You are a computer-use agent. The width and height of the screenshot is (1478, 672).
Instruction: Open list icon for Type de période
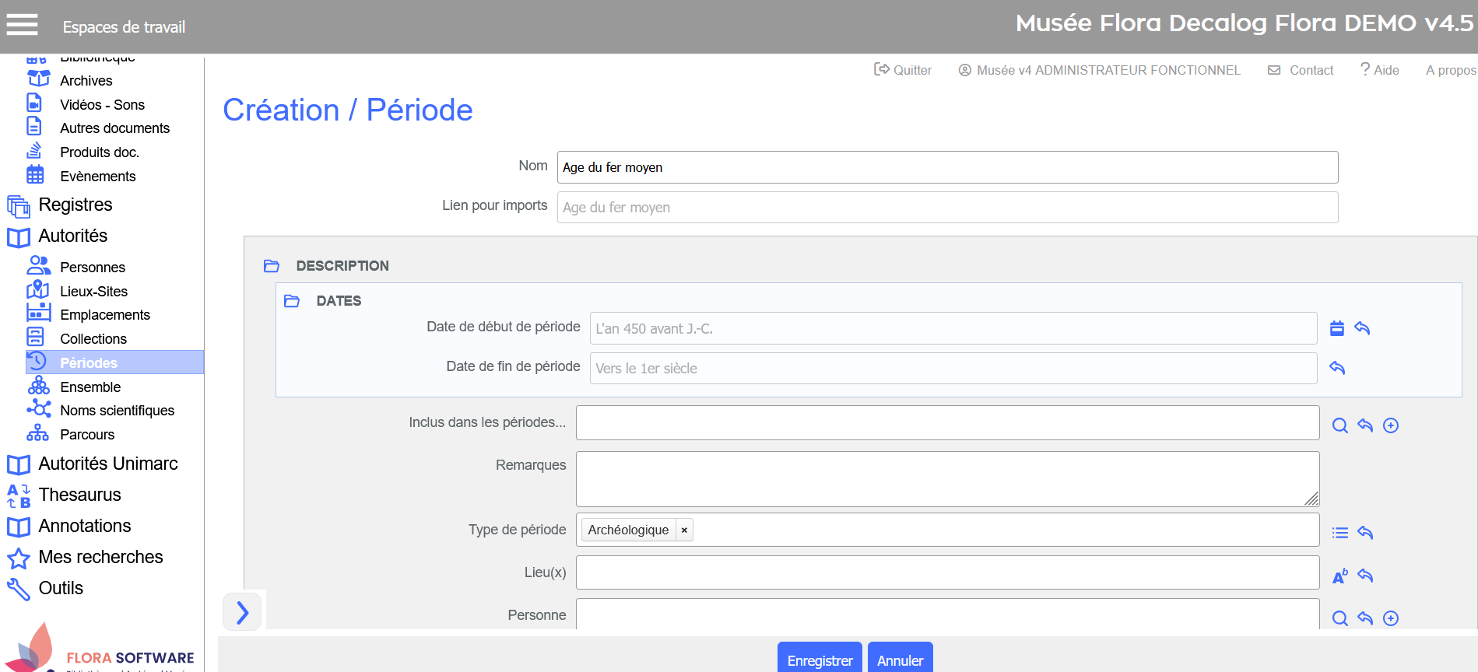point(1339,533)
